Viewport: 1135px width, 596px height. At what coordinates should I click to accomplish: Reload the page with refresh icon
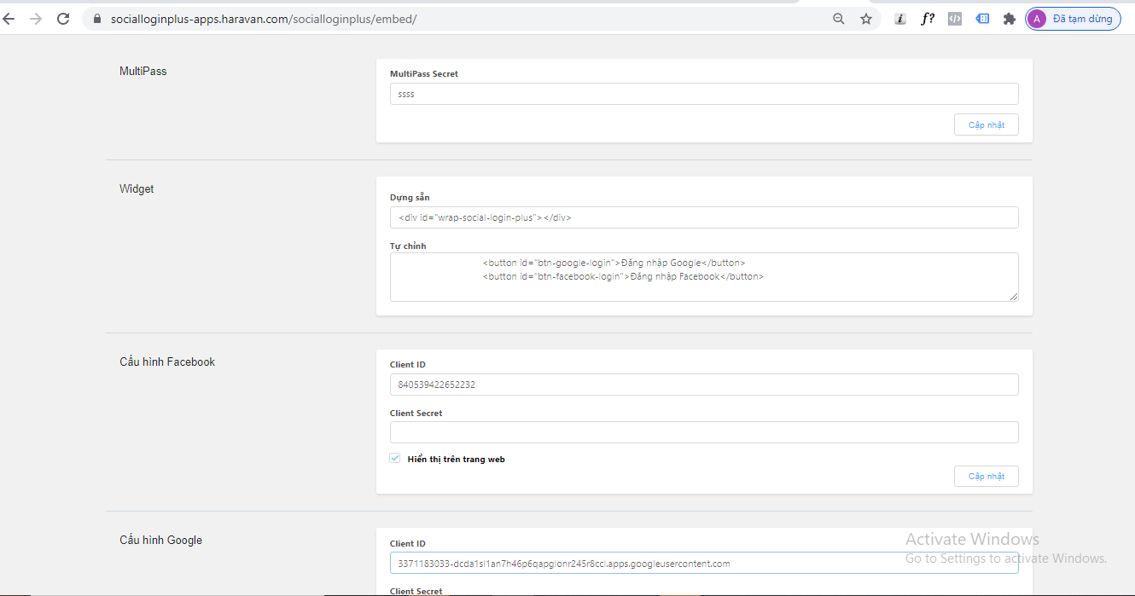pyautogui.click(x=63, y=19)
